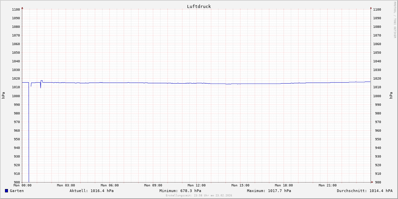Click the rotated RRDTOOL / TOBI OETIKER watermark
Screen dimensions: 398x199
395,20
